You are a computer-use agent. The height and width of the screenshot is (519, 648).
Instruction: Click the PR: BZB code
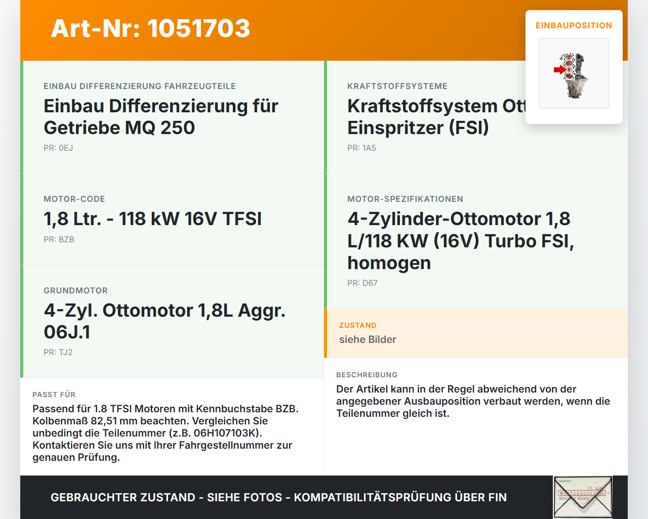click(x=59, y=240)
